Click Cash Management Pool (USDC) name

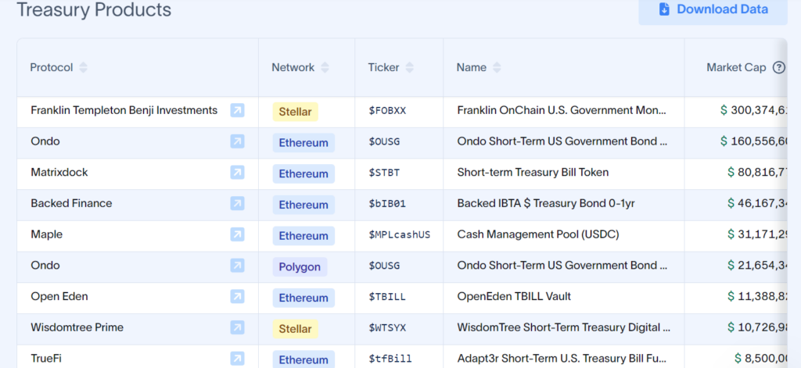[x=538, y=234]
